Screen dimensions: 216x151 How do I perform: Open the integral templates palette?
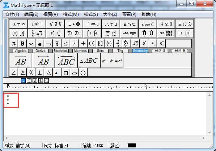92,33
